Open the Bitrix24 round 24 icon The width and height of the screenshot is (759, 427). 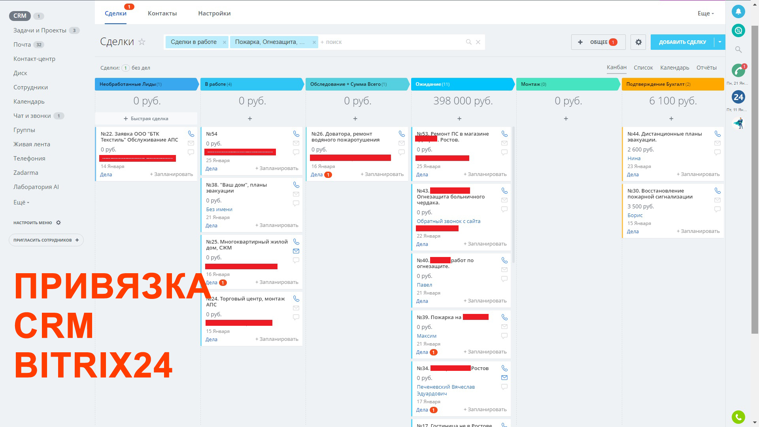point(738,97)
